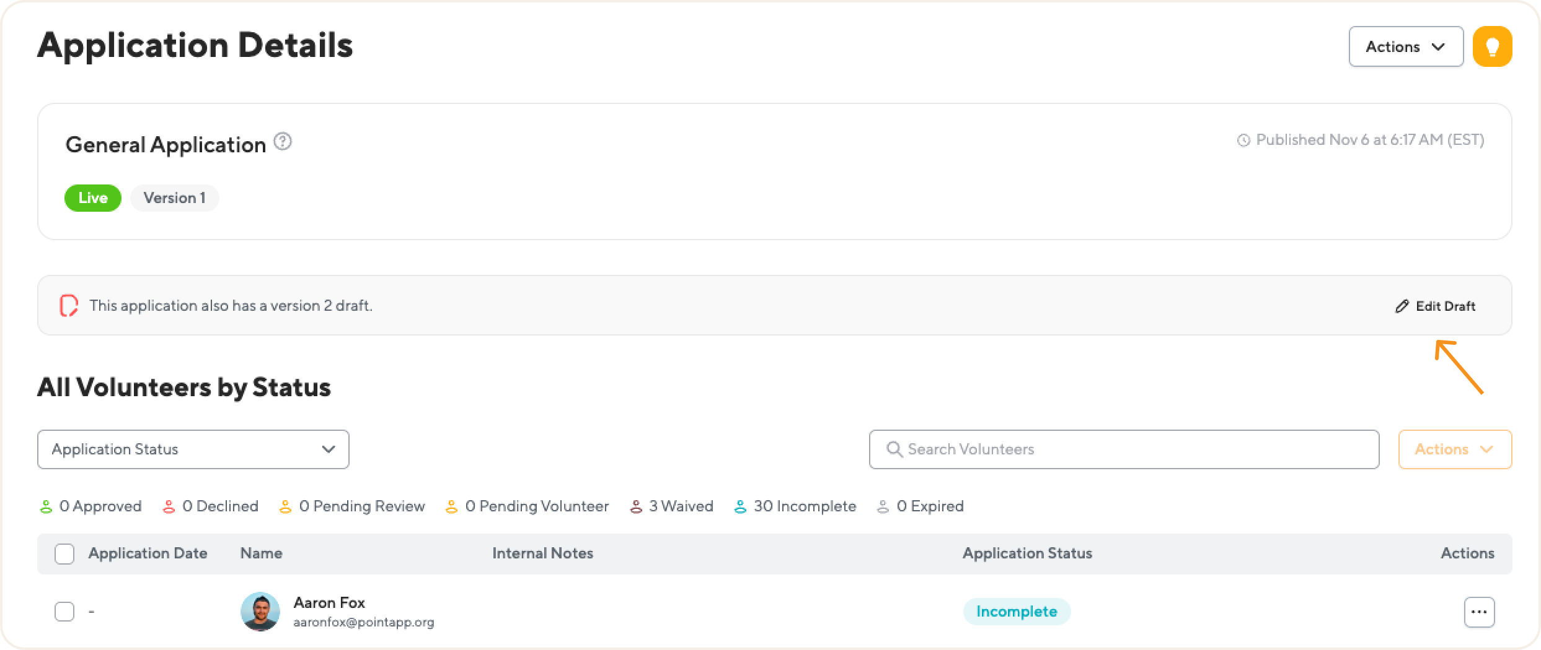Check the box for Aaron Fox row
This screenshot has height=650, width=1541.
(64, 612)
